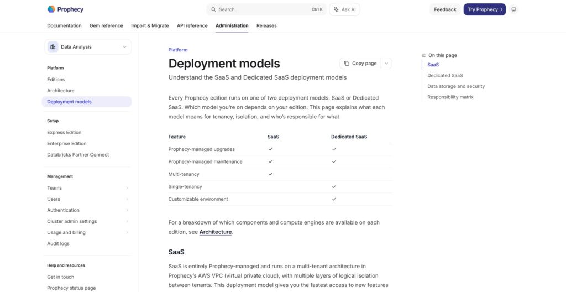Viewport: 566px width, 292px height.
Task: Toggle the theme with the monitor icon
Action: (513, 9)
